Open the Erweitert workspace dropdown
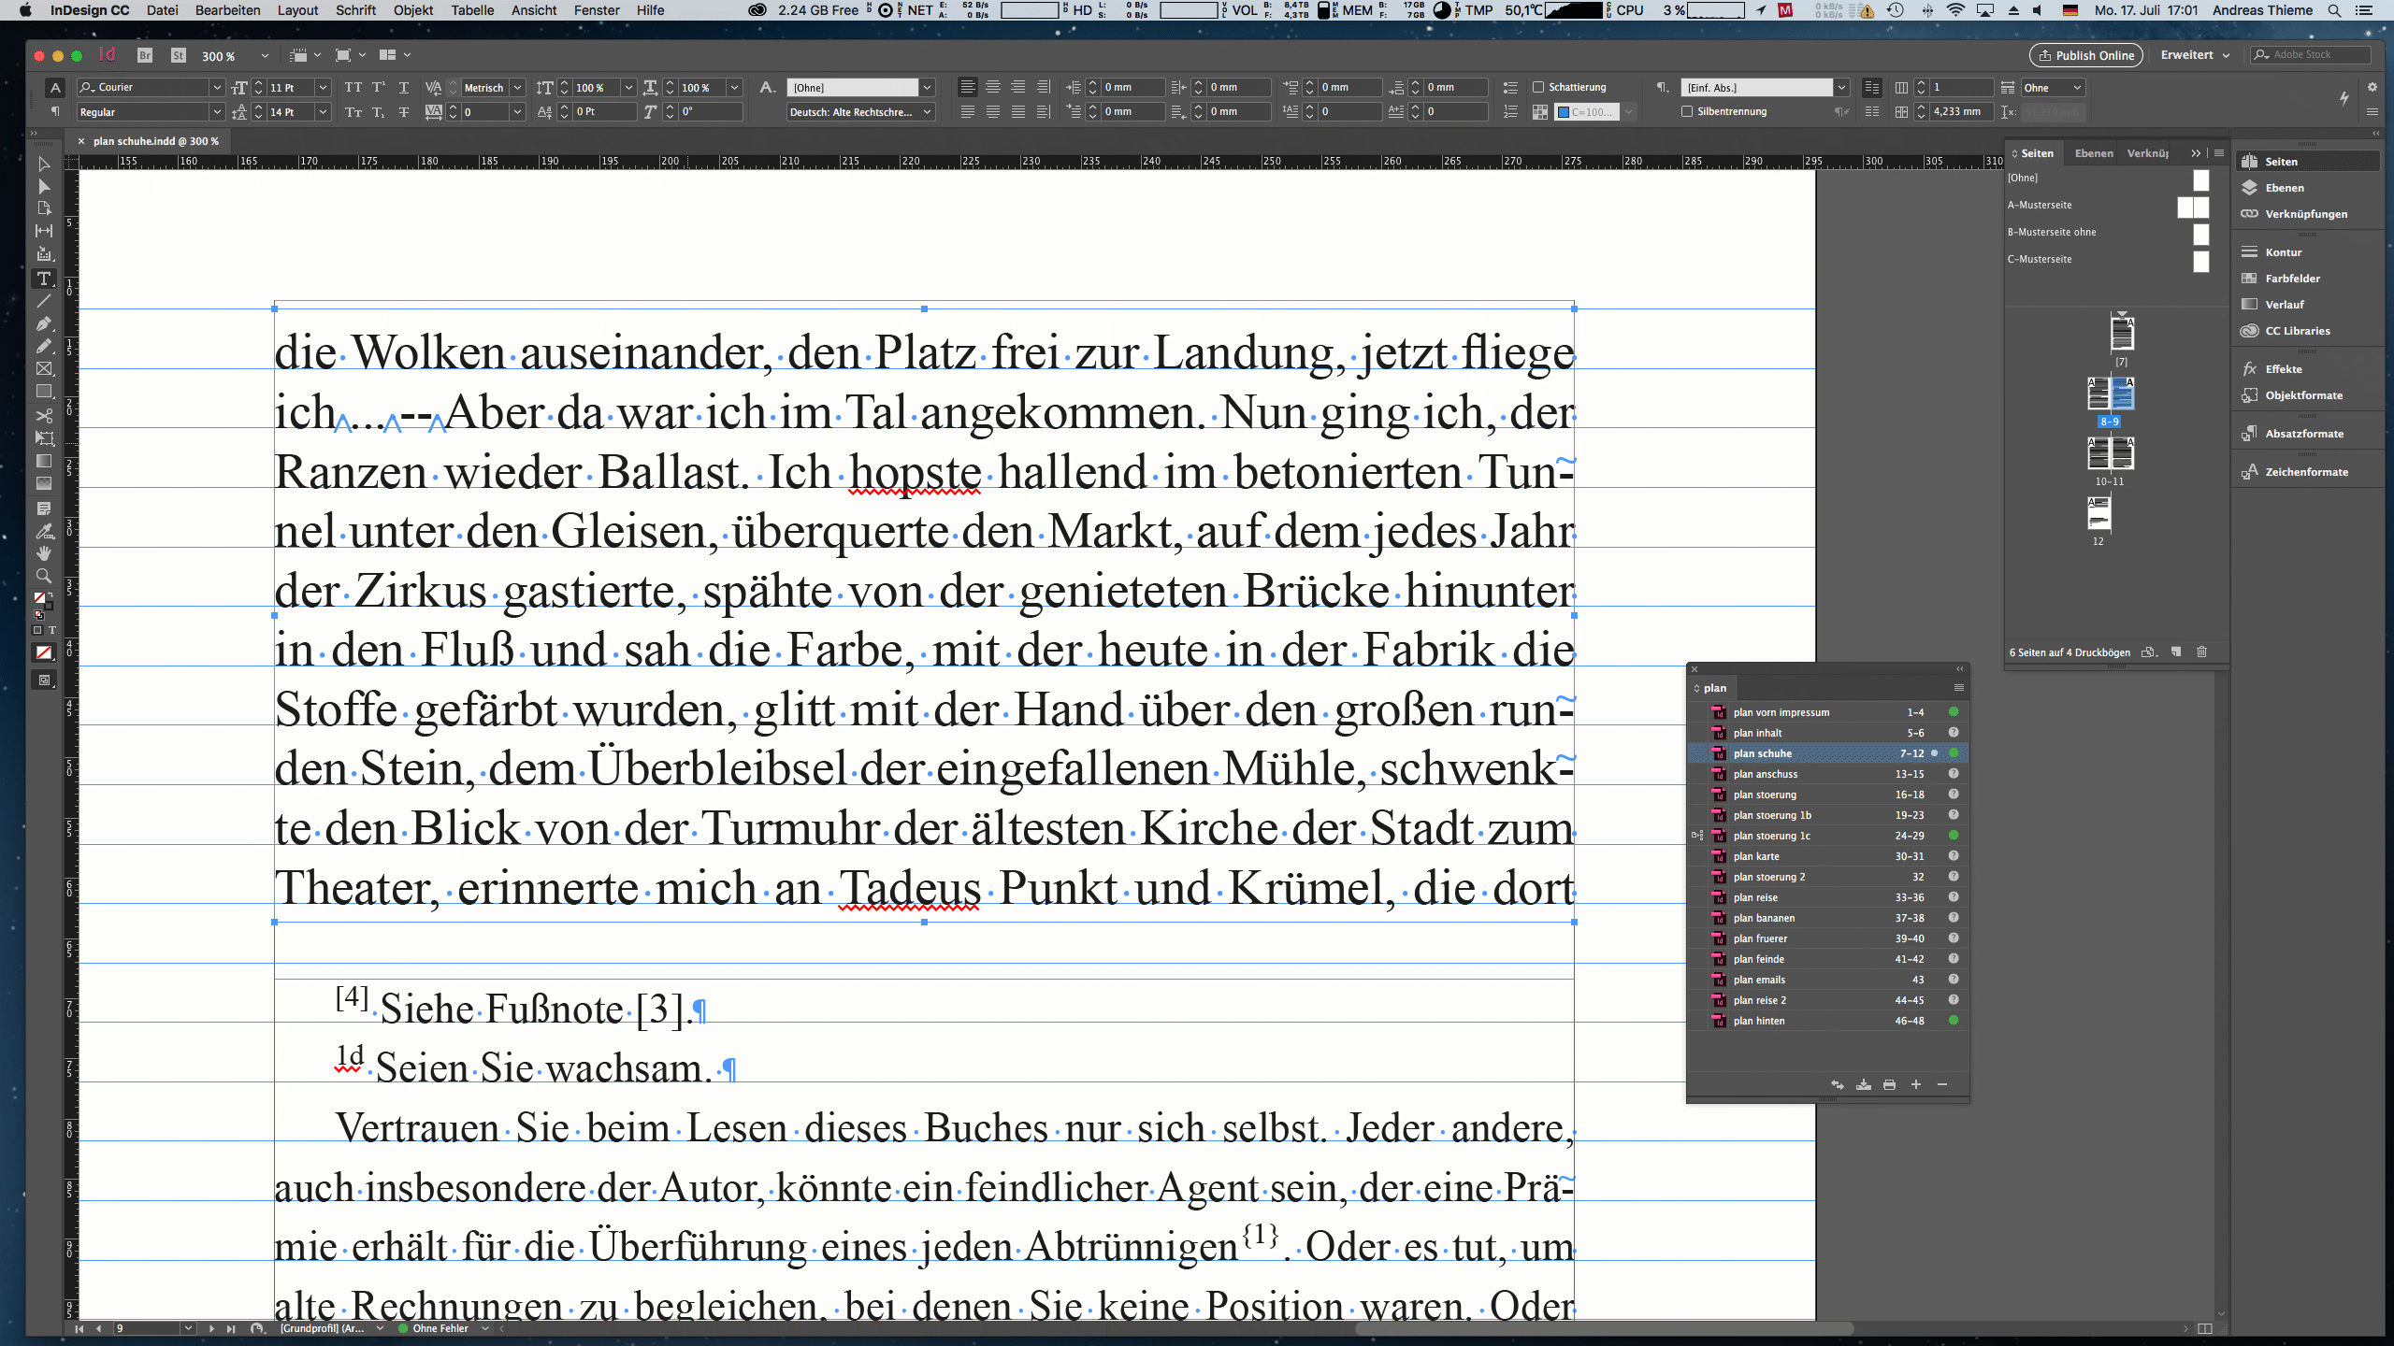Viewport: 2394px width, 1346px height. point(2195,55)
